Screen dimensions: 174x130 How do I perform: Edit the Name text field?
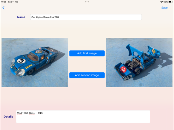(86, 17)
